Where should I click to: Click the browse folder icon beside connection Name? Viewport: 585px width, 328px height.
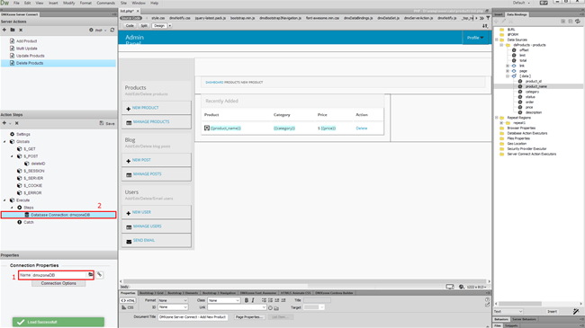tap(91, 275)
